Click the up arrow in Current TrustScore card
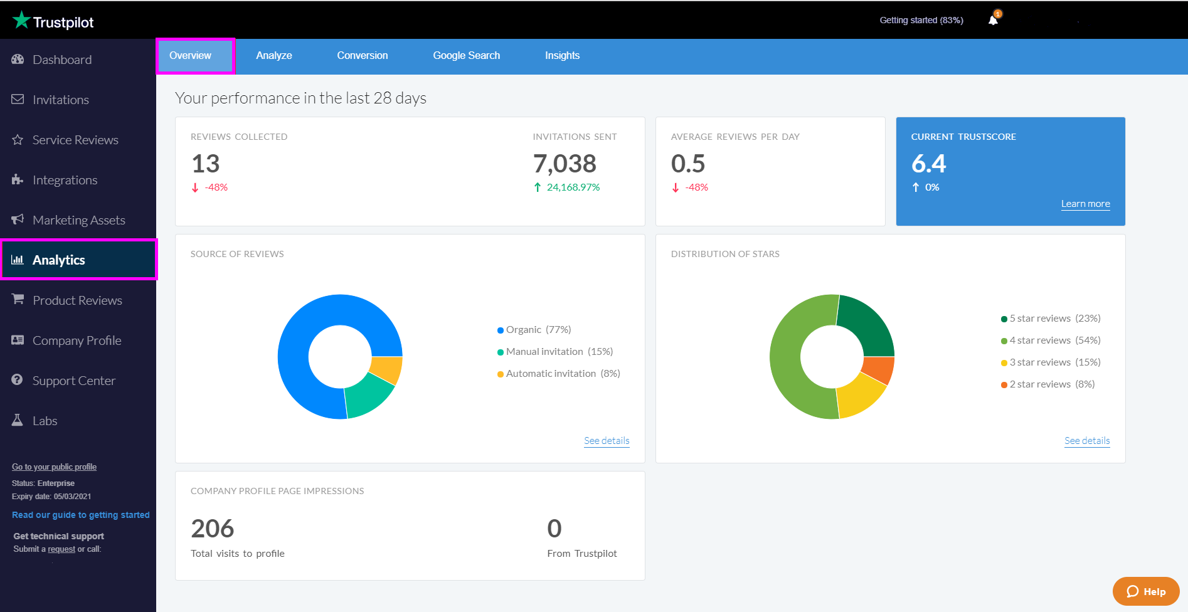Screen dimensions: 1188x612 (x=916, y=187)
